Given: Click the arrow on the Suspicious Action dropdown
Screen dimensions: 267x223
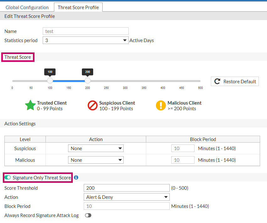Looking at the screenshot, I should 120,148.
